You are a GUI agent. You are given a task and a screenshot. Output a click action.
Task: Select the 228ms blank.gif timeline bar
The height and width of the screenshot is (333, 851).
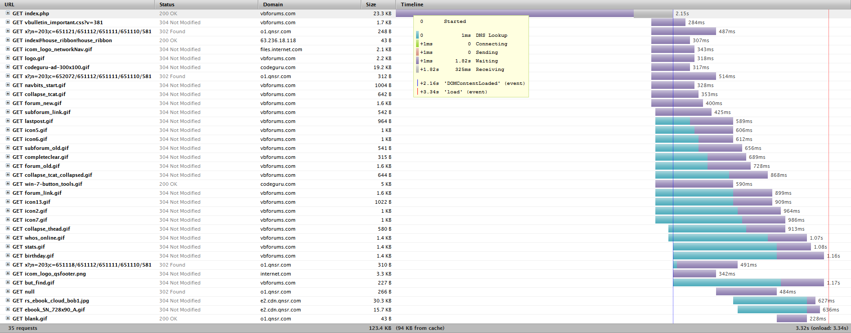792,319
